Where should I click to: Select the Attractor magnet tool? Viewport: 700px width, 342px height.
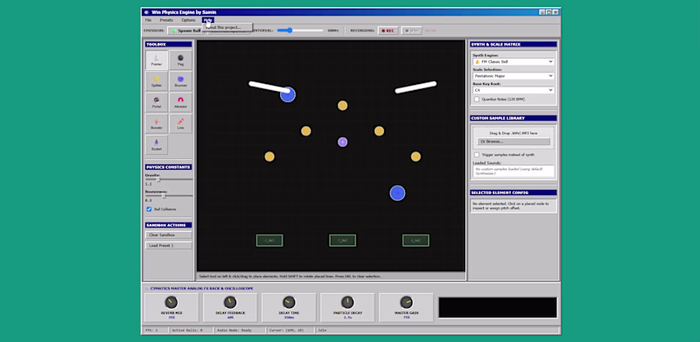pyautogui.click(x=180, y=102)
